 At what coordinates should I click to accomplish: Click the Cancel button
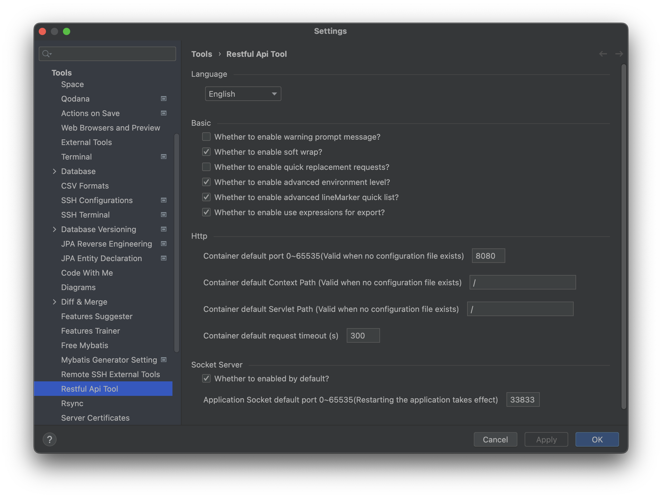(x=495, y=439)
